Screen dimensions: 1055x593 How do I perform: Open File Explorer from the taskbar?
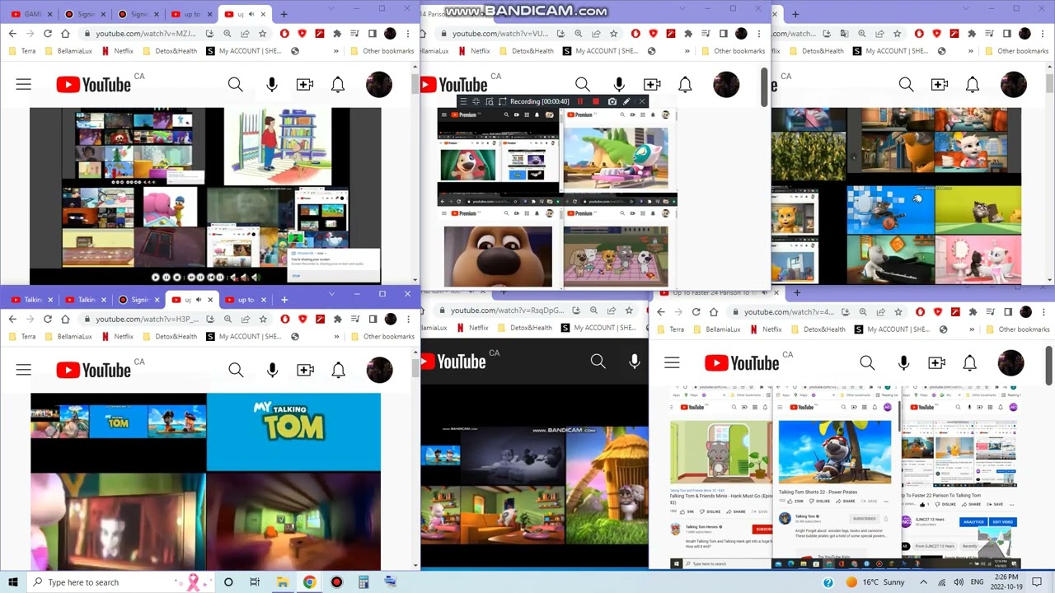tap(282, 582)
